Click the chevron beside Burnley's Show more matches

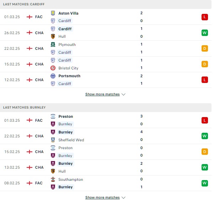123,198
